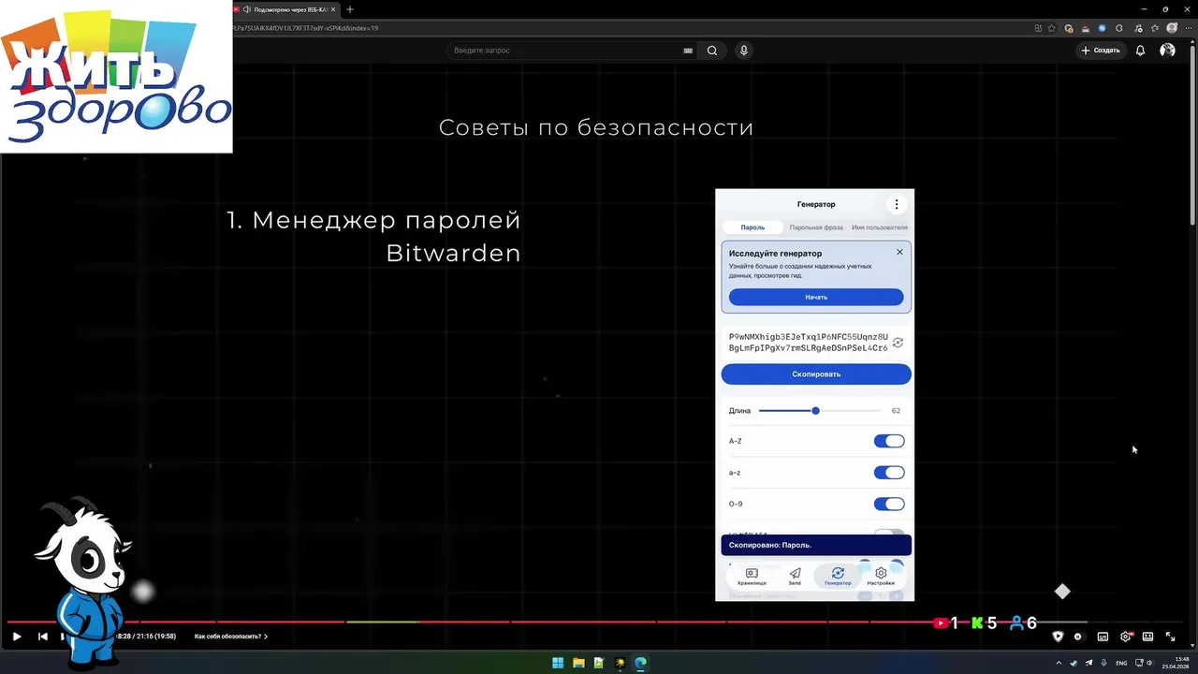
Task: Toggle subtitles in the player
Action: coord(1103,637)
